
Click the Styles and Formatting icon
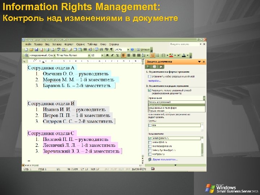(x=26, y=55)
